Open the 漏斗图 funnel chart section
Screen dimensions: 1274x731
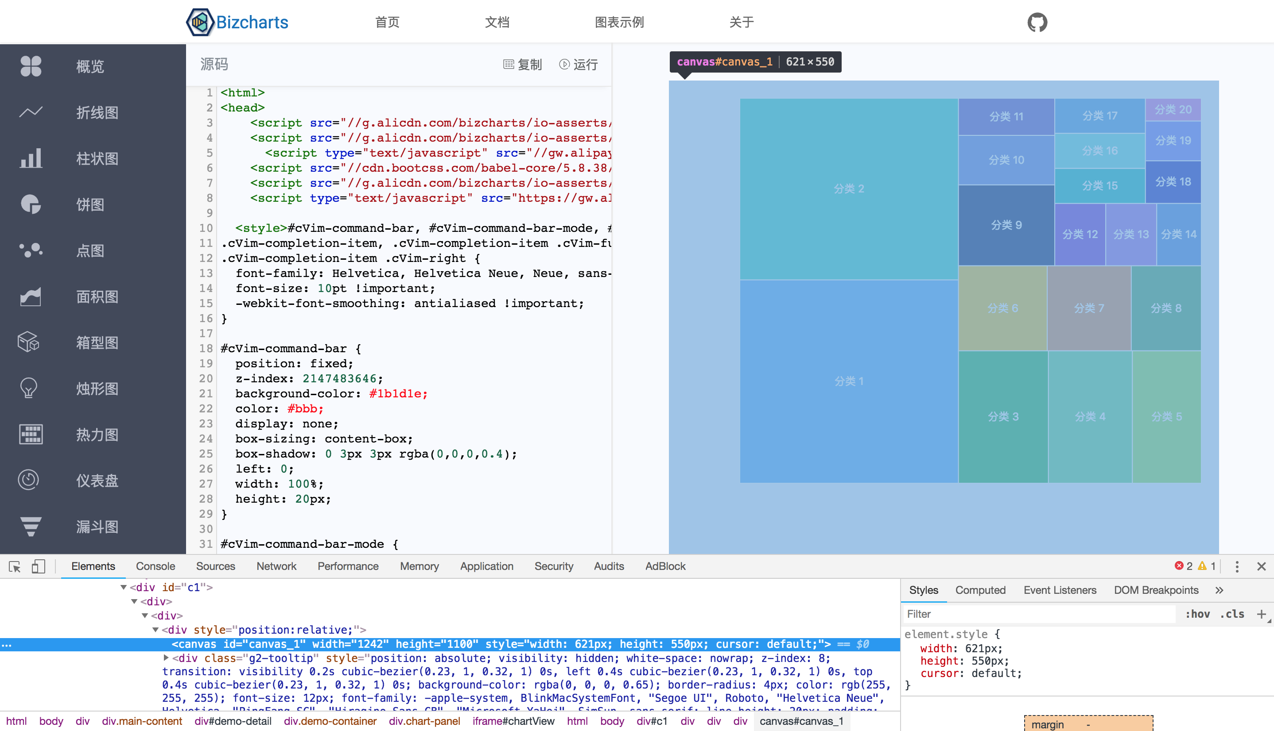tap(97, 527)
